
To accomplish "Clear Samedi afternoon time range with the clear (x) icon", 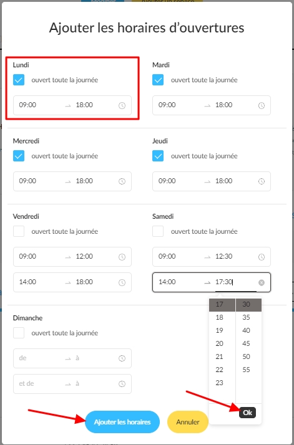I will 262,282.
